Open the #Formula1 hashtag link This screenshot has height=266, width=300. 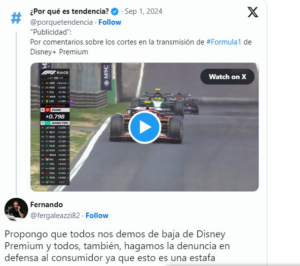coord(224,42)
